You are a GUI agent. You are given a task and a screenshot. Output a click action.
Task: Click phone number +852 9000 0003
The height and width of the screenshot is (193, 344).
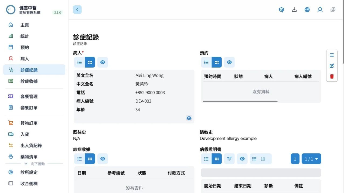[150, 93]
